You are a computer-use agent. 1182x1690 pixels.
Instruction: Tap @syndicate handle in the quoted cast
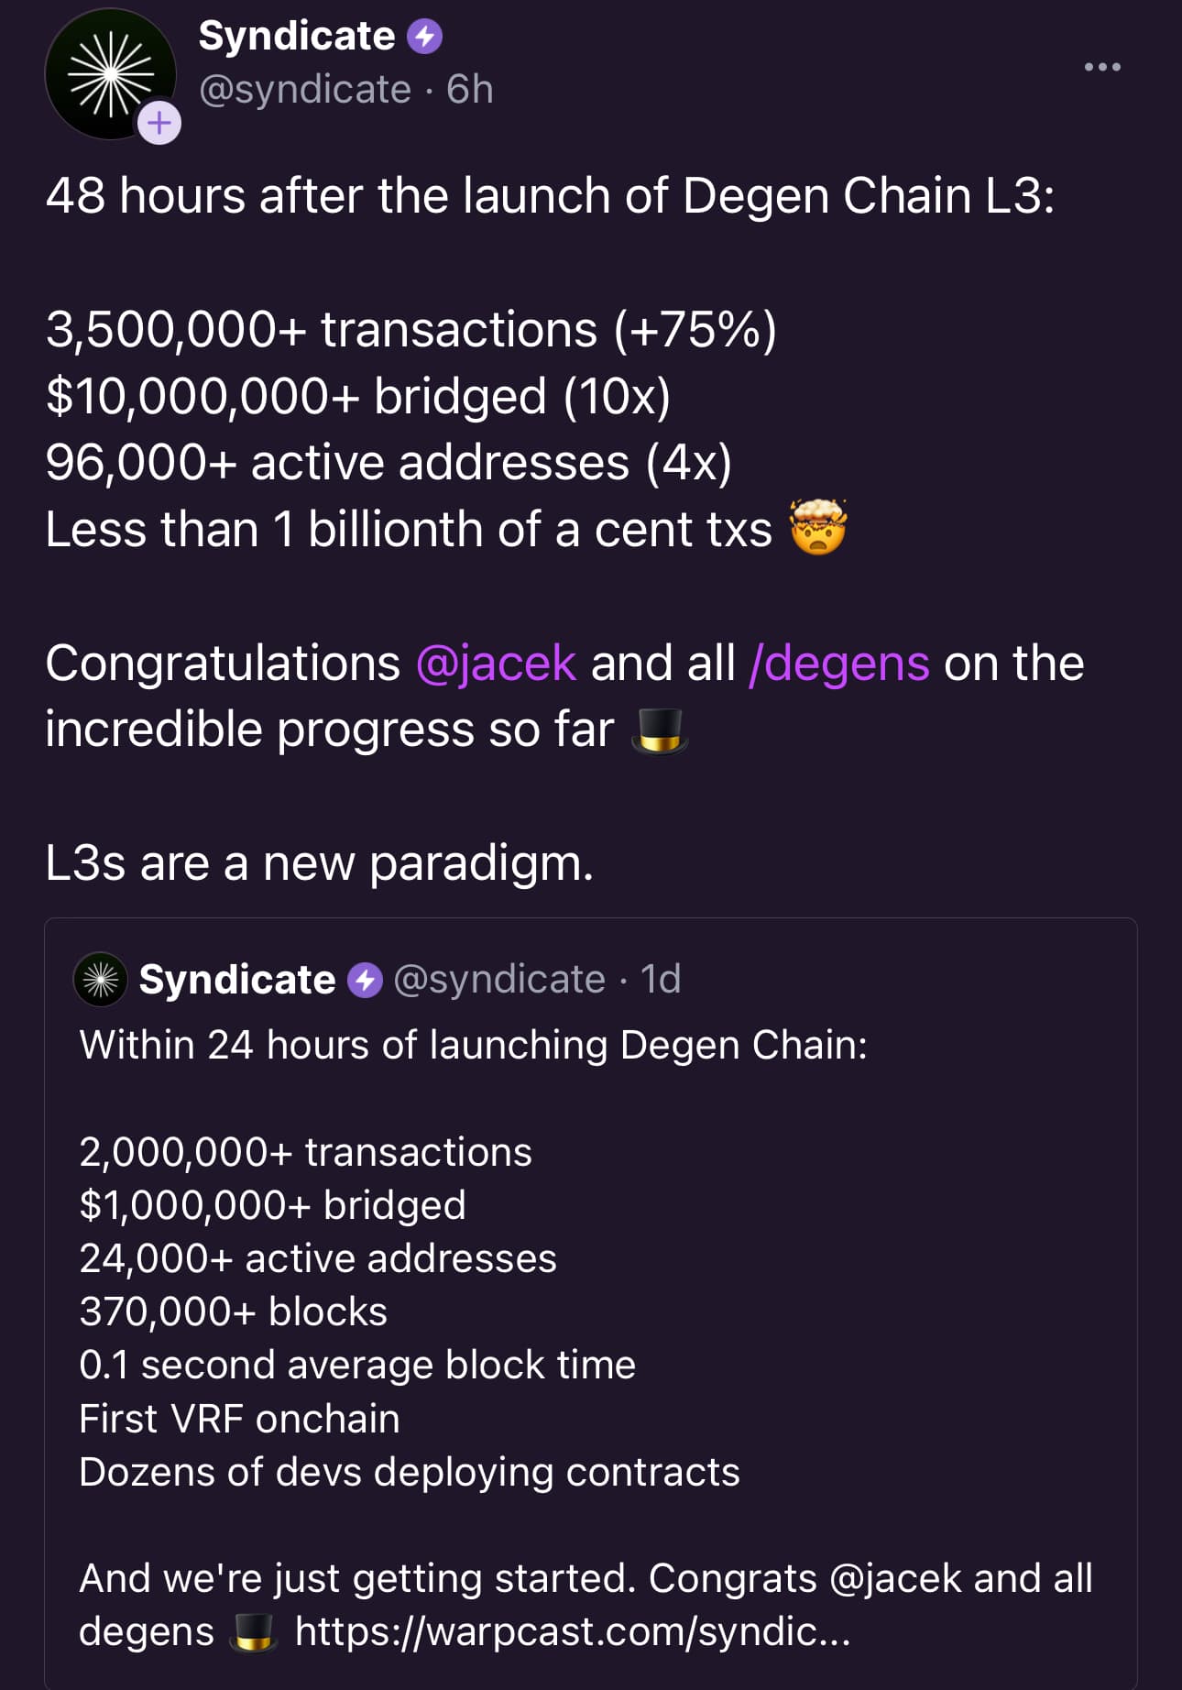coord(499,980)
